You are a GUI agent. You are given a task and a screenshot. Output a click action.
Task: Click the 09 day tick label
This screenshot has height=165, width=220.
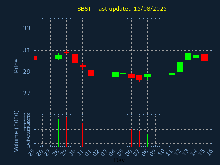tap(153, 153)
